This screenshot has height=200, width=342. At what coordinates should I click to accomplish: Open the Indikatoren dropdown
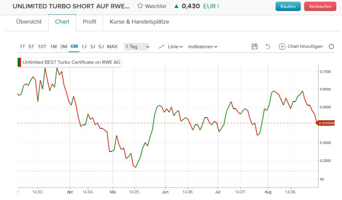[203, 47]
